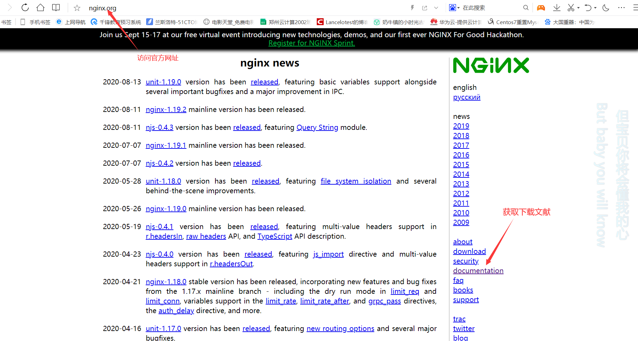Click the nginx-1.19.2 mainline link
The width and height of the screenshot is (638, 341).
point(166,110)
